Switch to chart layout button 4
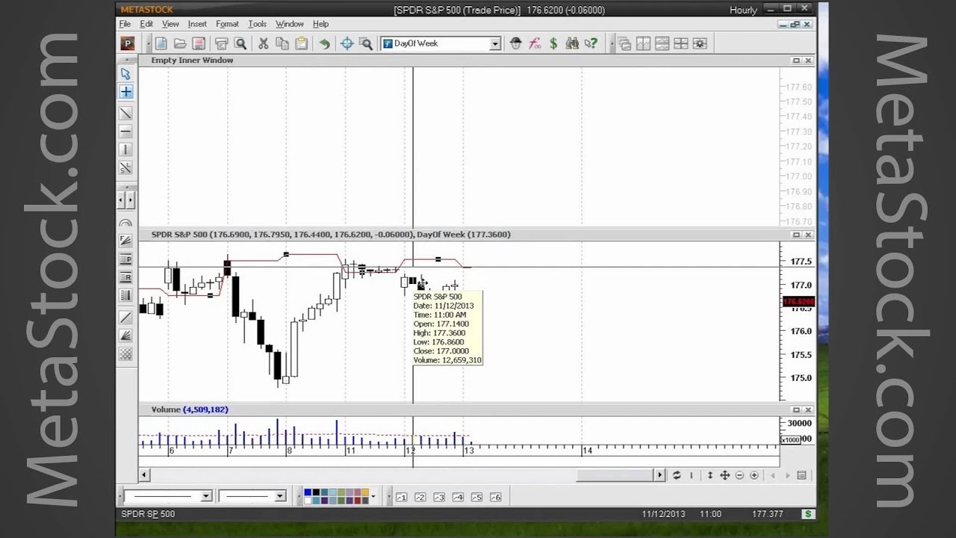Image resolution: width=956 pixels, height=538 pixels. [458, 497]
